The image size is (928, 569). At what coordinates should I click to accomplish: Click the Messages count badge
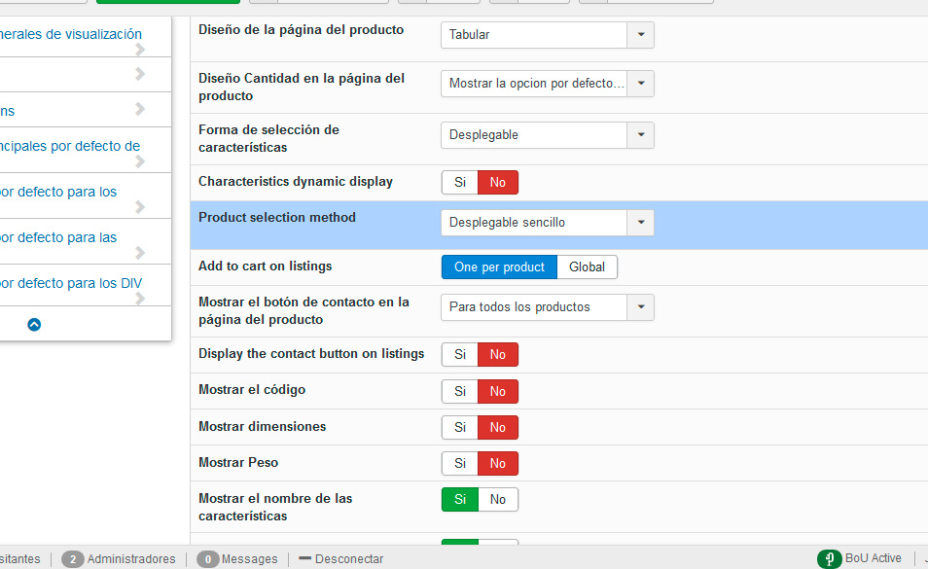[x=207, y=559]
